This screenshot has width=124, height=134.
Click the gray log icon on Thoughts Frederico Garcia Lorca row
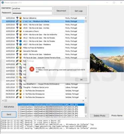[x=20, y=87]
